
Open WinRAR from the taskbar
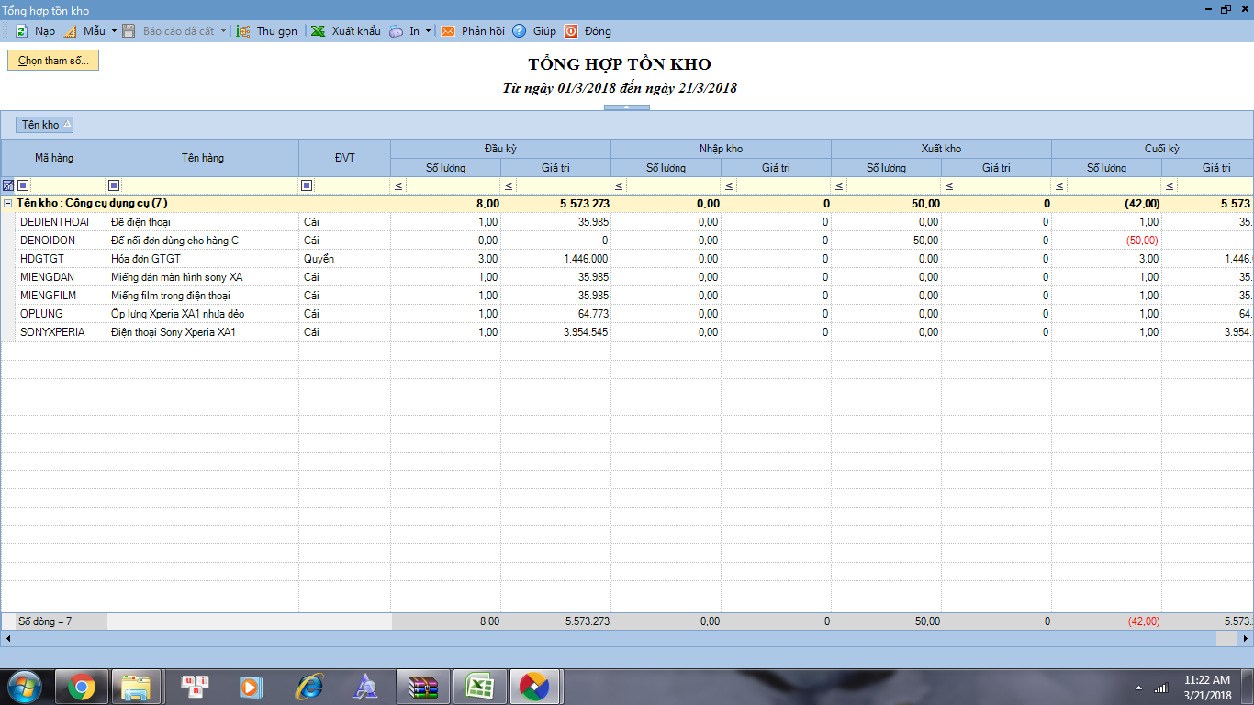422,687
